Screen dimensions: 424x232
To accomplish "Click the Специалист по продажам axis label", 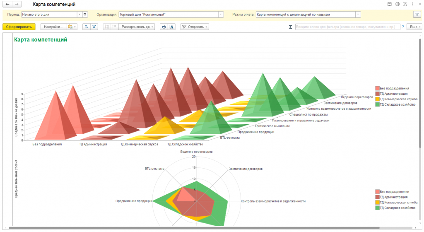I will [x=308, y=114].
